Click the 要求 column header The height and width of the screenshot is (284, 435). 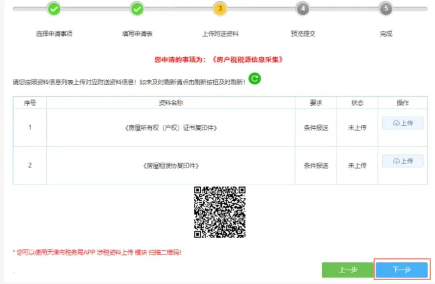coord(316,103)
